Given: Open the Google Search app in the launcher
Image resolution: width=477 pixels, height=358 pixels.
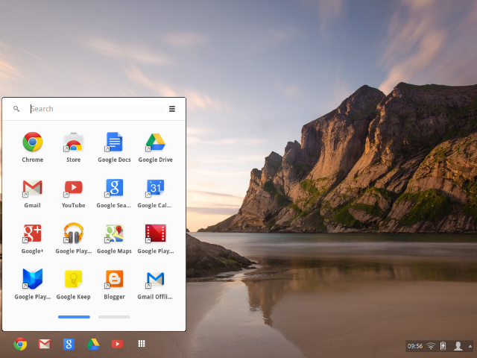Looking at the screenshot, I should 114,187.
